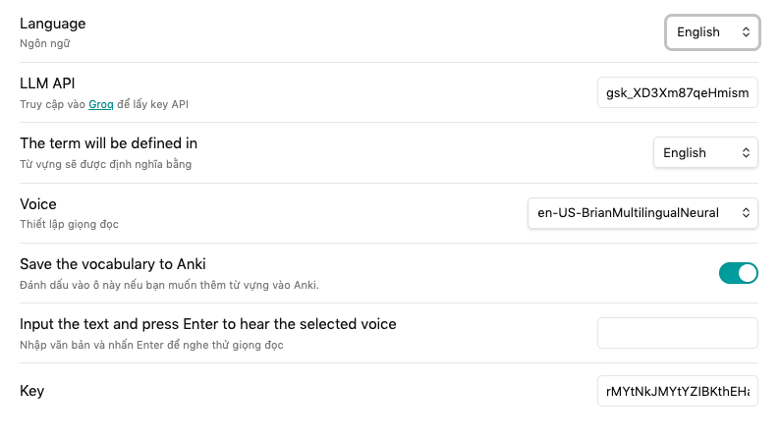Click the "Từ vựng sẽ được định nghĩa bằng" description
The image size is (780, 442).
tap(106, 164)
